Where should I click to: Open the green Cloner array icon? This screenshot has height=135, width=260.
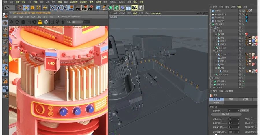116,8
